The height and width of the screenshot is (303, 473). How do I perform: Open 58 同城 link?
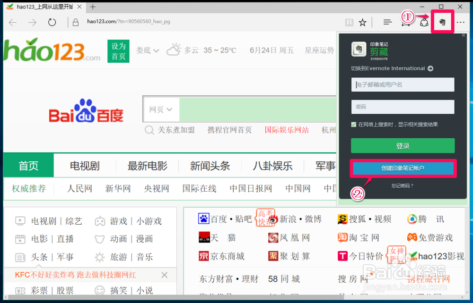click(x=284, y=279)
